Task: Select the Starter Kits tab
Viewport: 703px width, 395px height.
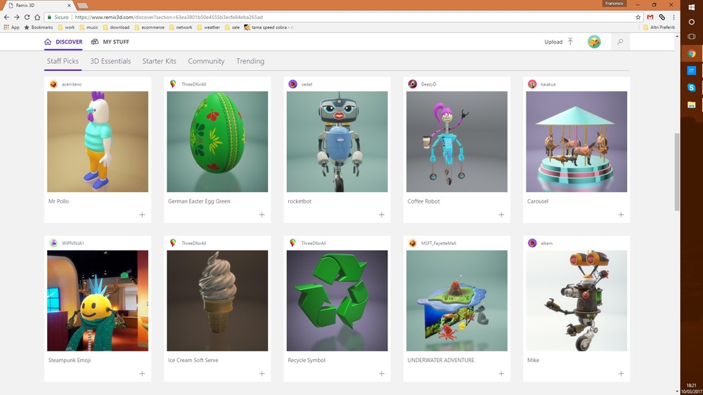Action: pos(159,61)
